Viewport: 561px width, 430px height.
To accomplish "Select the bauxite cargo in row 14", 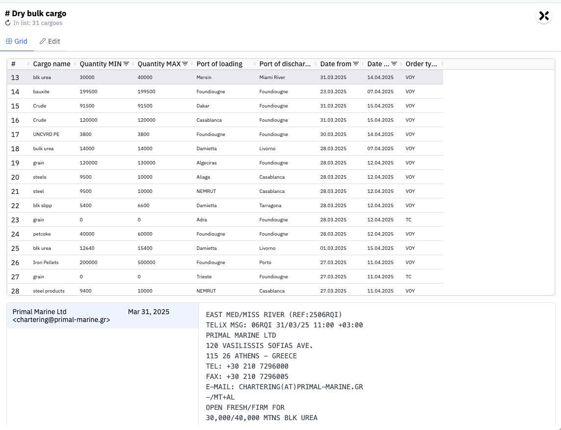I will point(41,92).
